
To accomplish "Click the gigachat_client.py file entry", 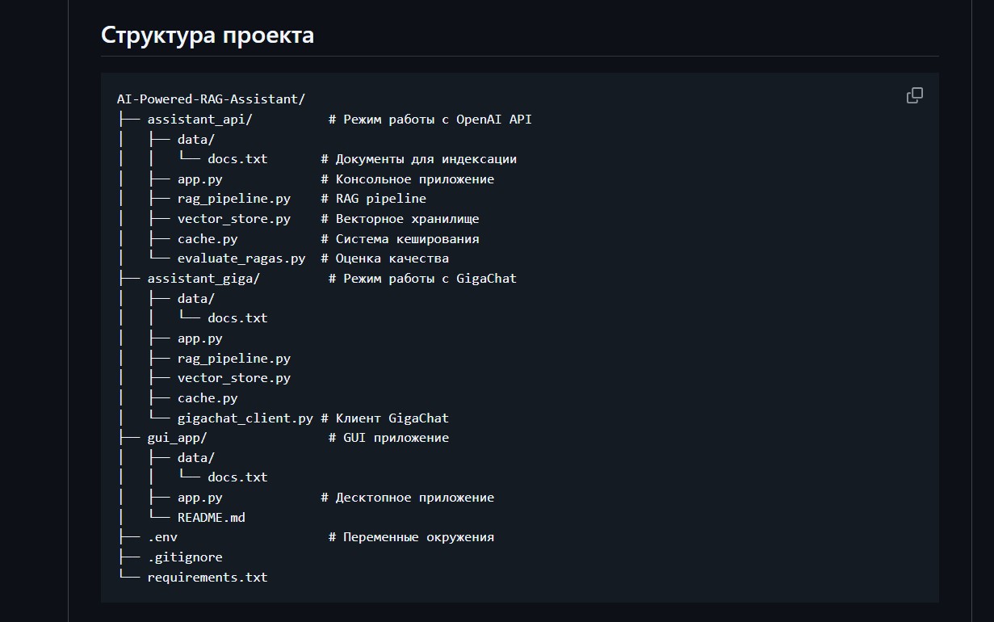I will click(x=245, y=418).
